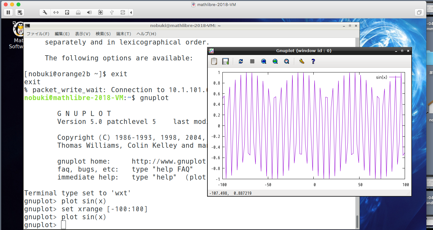Autoscale the plot in Gnuplot toolbar
Viewport: 433px width, 230px height.
pos(287,61)
